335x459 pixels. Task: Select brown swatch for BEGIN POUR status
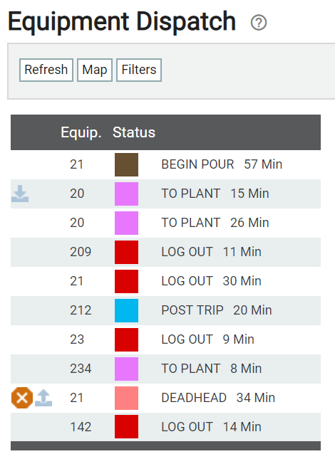126,164
